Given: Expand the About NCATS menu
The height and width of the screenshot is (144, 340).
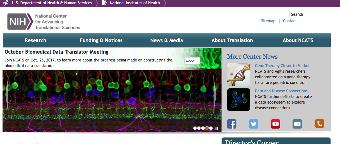Looking at the screenshot, I should tap(298, 40).
